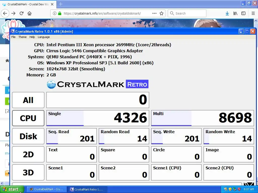Open Firefox library icon

pyautogui.click(x=235, y=13)
